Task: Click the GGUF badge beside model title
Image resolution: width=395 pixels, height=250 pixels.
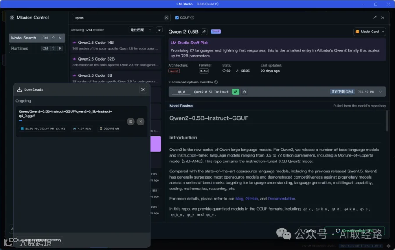Action: point(215,32)
